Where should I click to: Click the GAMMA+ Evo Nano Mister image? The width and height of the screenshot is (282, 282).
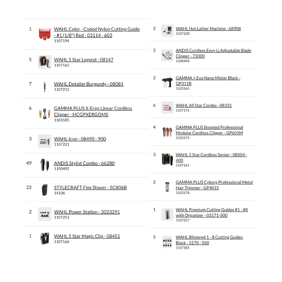coord(167,82)
